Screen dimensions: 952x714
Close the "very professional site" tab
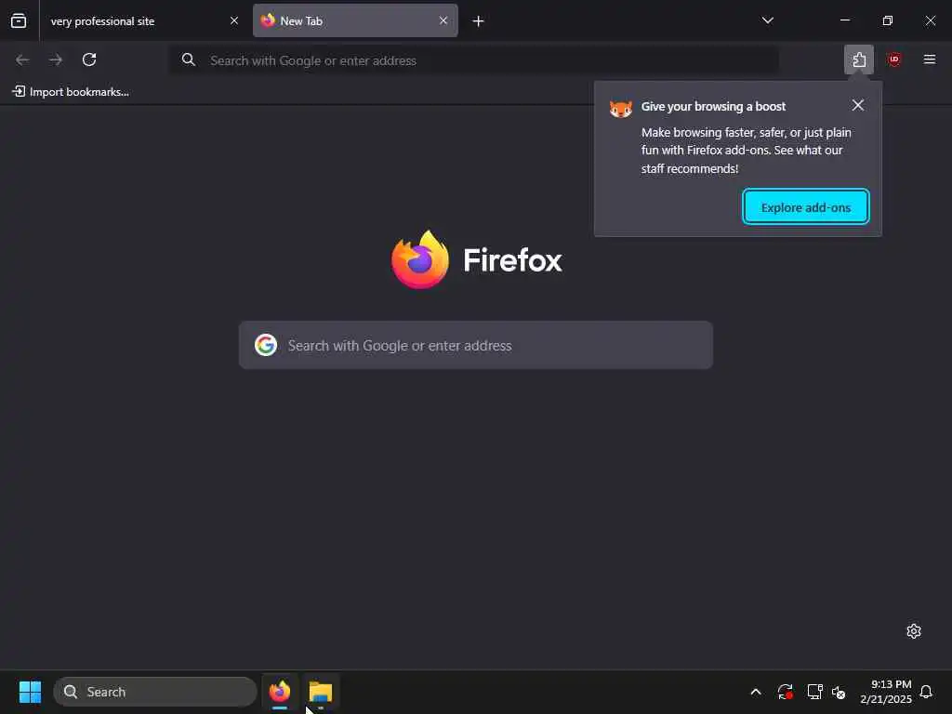coord(234,20)
